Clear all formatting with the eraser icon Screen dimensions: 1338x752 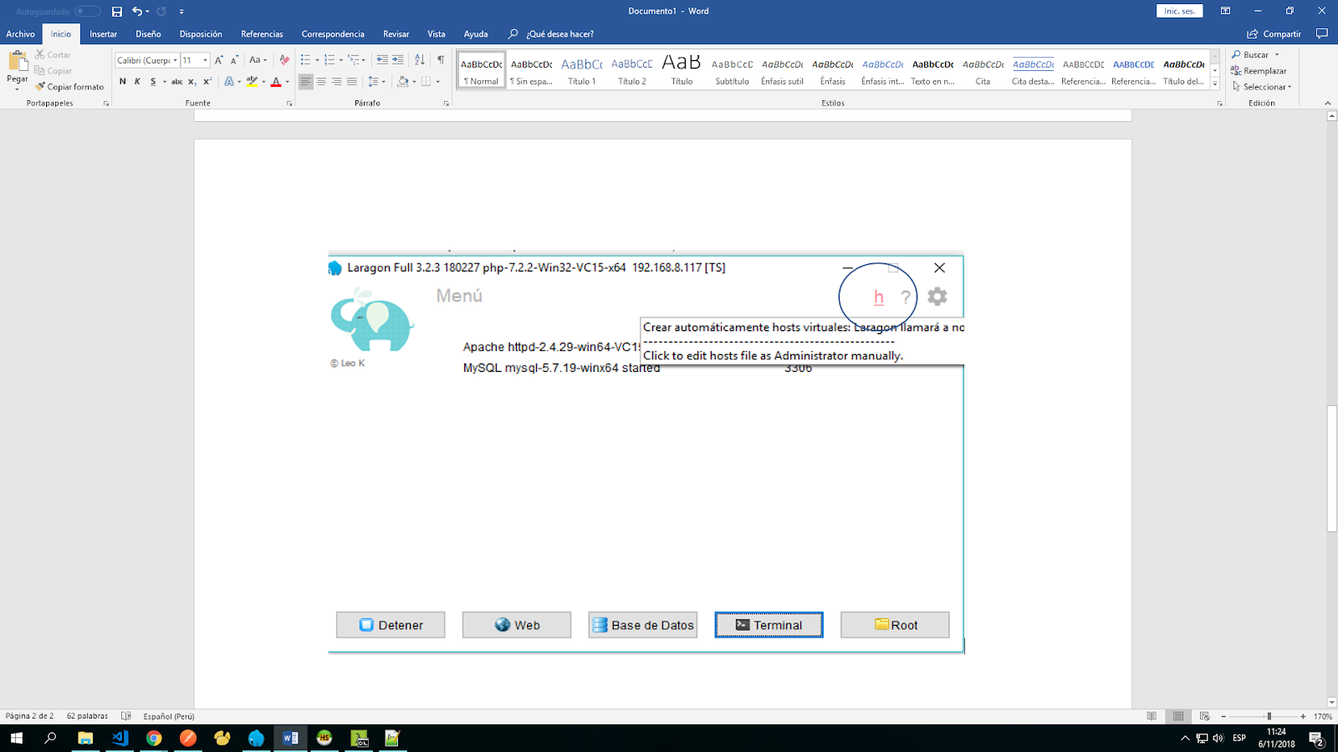[284, 60]
